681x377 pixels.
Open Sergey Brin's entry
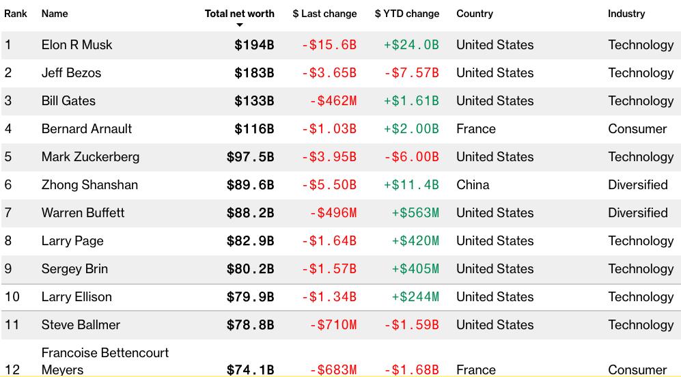point(74,269)
